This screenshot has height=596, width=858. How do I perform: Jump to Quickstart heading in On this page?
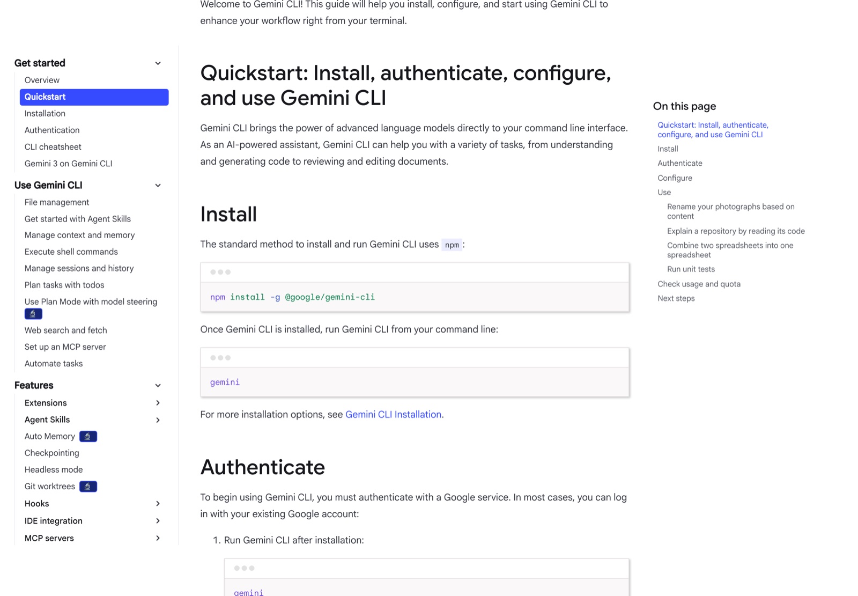pyautogui.click(x=713, y=130)
